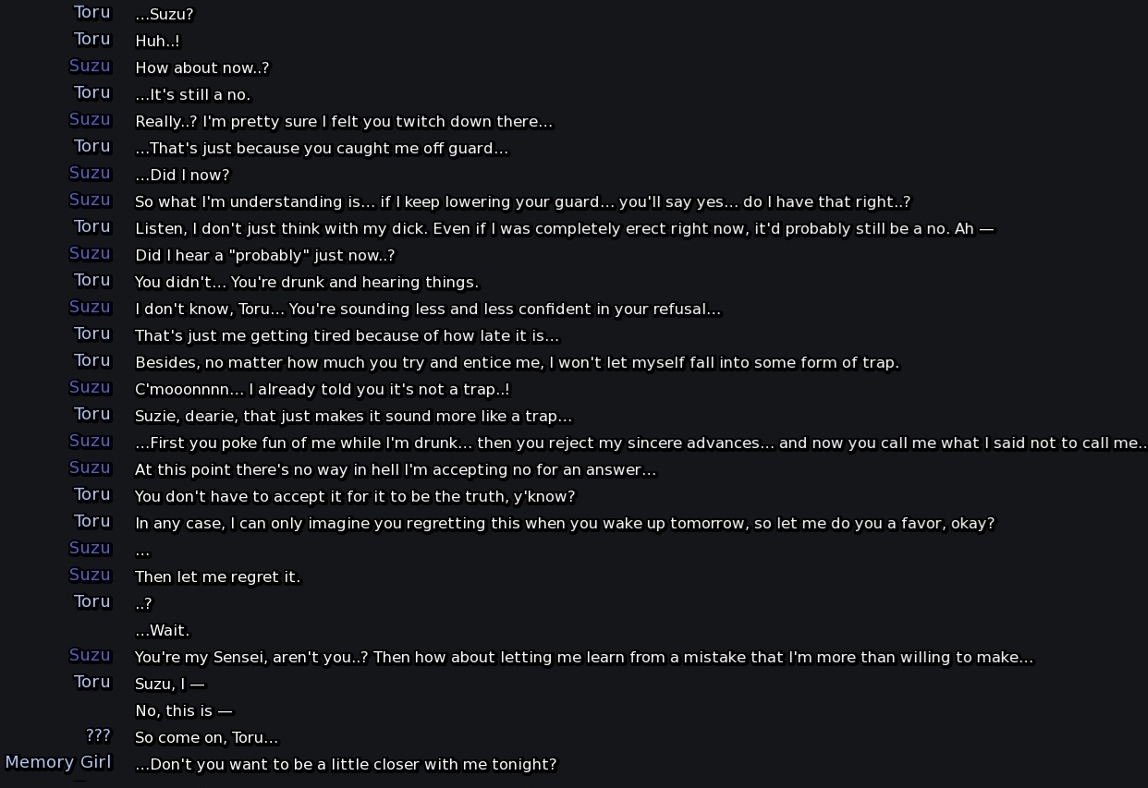This screenshot has height=788, width=1148.
Task: Click the "Memory Girl" speaker name
Action: click(x=58, y=763)
